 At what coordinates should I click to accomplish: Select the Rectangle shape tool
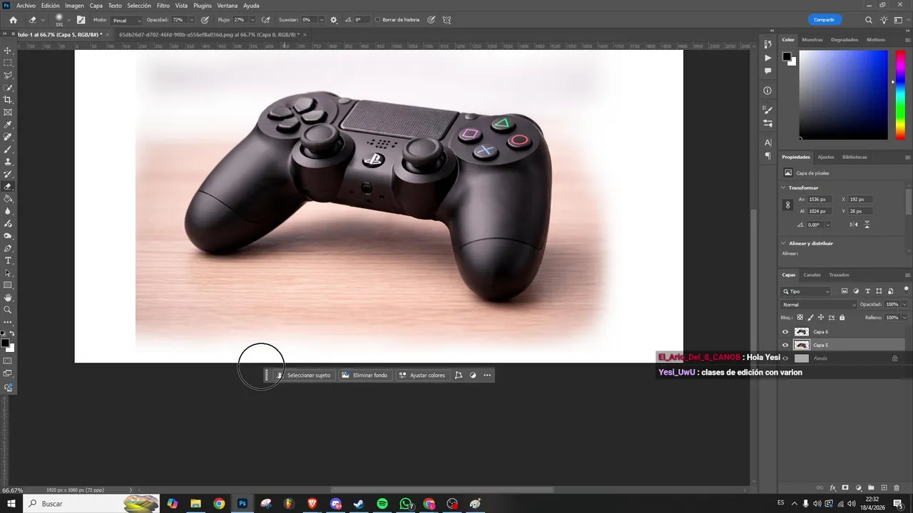tap(8, 285)
